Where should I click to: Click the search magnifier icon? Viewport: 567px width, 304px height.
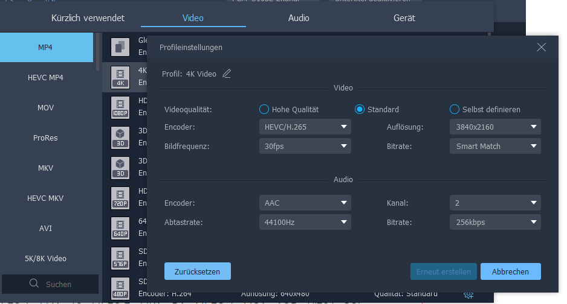(x=34, y=283)
